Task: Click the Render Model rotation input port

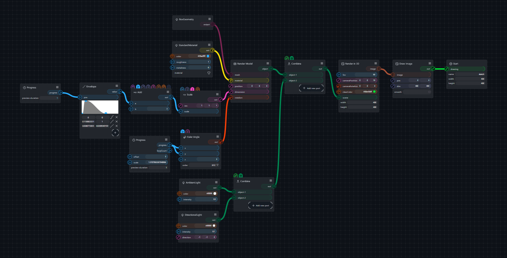Action: pos(231,98)
